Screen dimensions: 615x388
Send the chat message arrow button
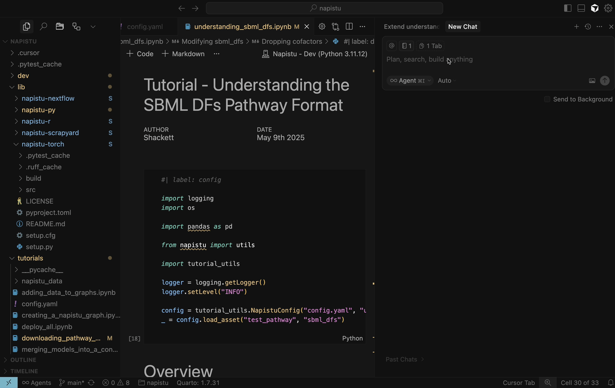tap(605, 81)
